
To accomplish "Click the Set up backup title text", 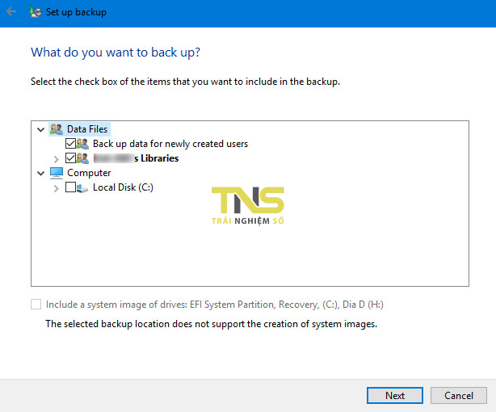I will [x=76, y=12].
